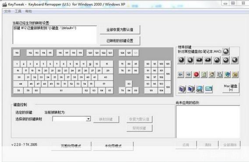
Task: Select key 79 in the arrow cluster
Action: [122, 90]
